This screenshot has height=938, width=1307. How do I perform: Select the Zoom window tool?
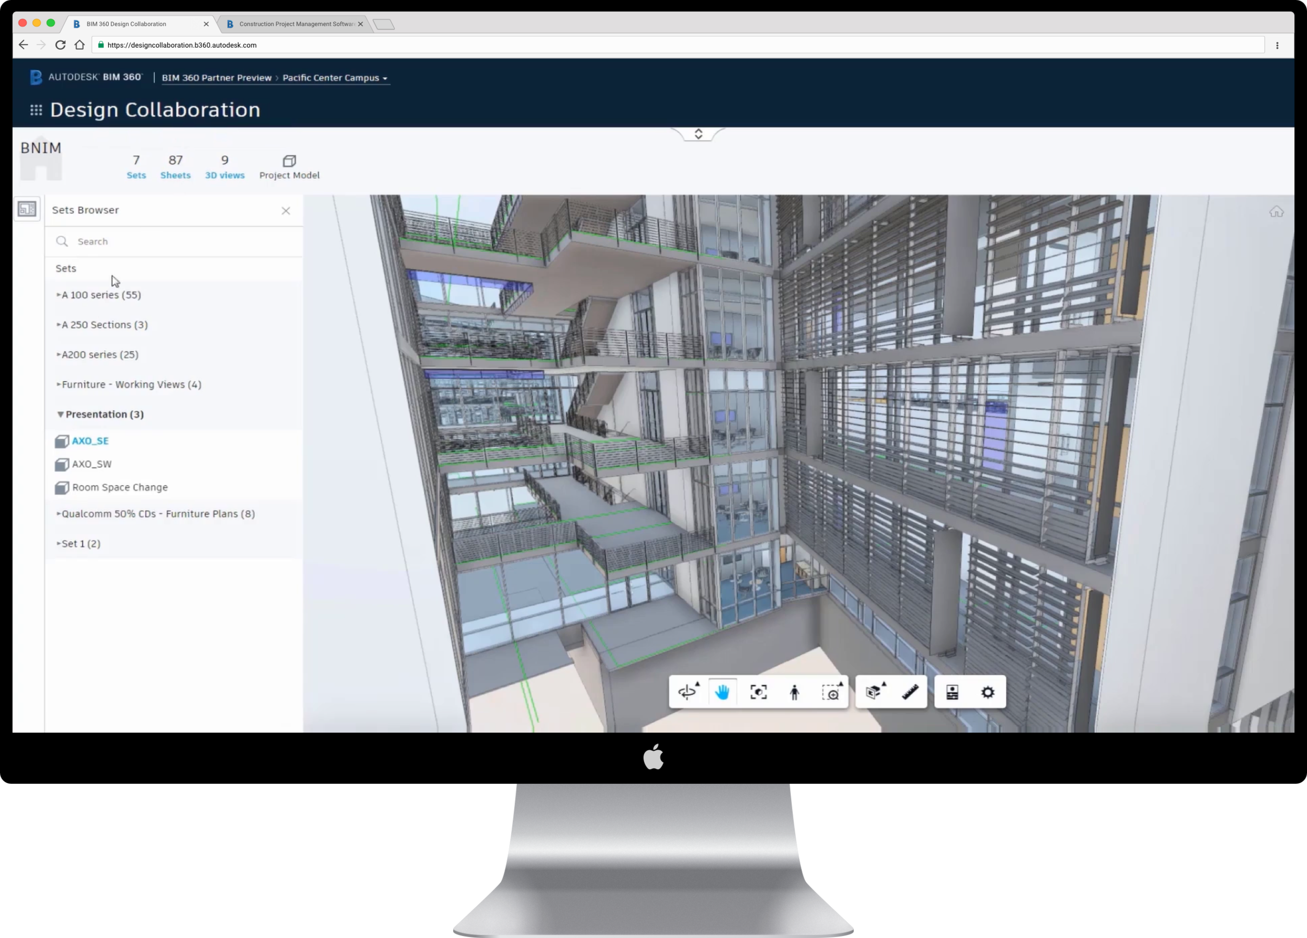pos(831,691)
